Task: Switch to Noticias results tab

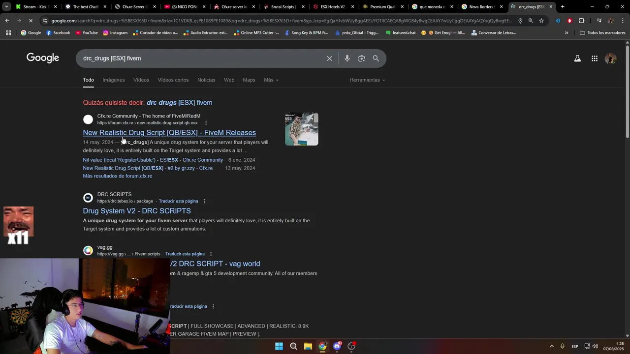Action: (206, 80)
